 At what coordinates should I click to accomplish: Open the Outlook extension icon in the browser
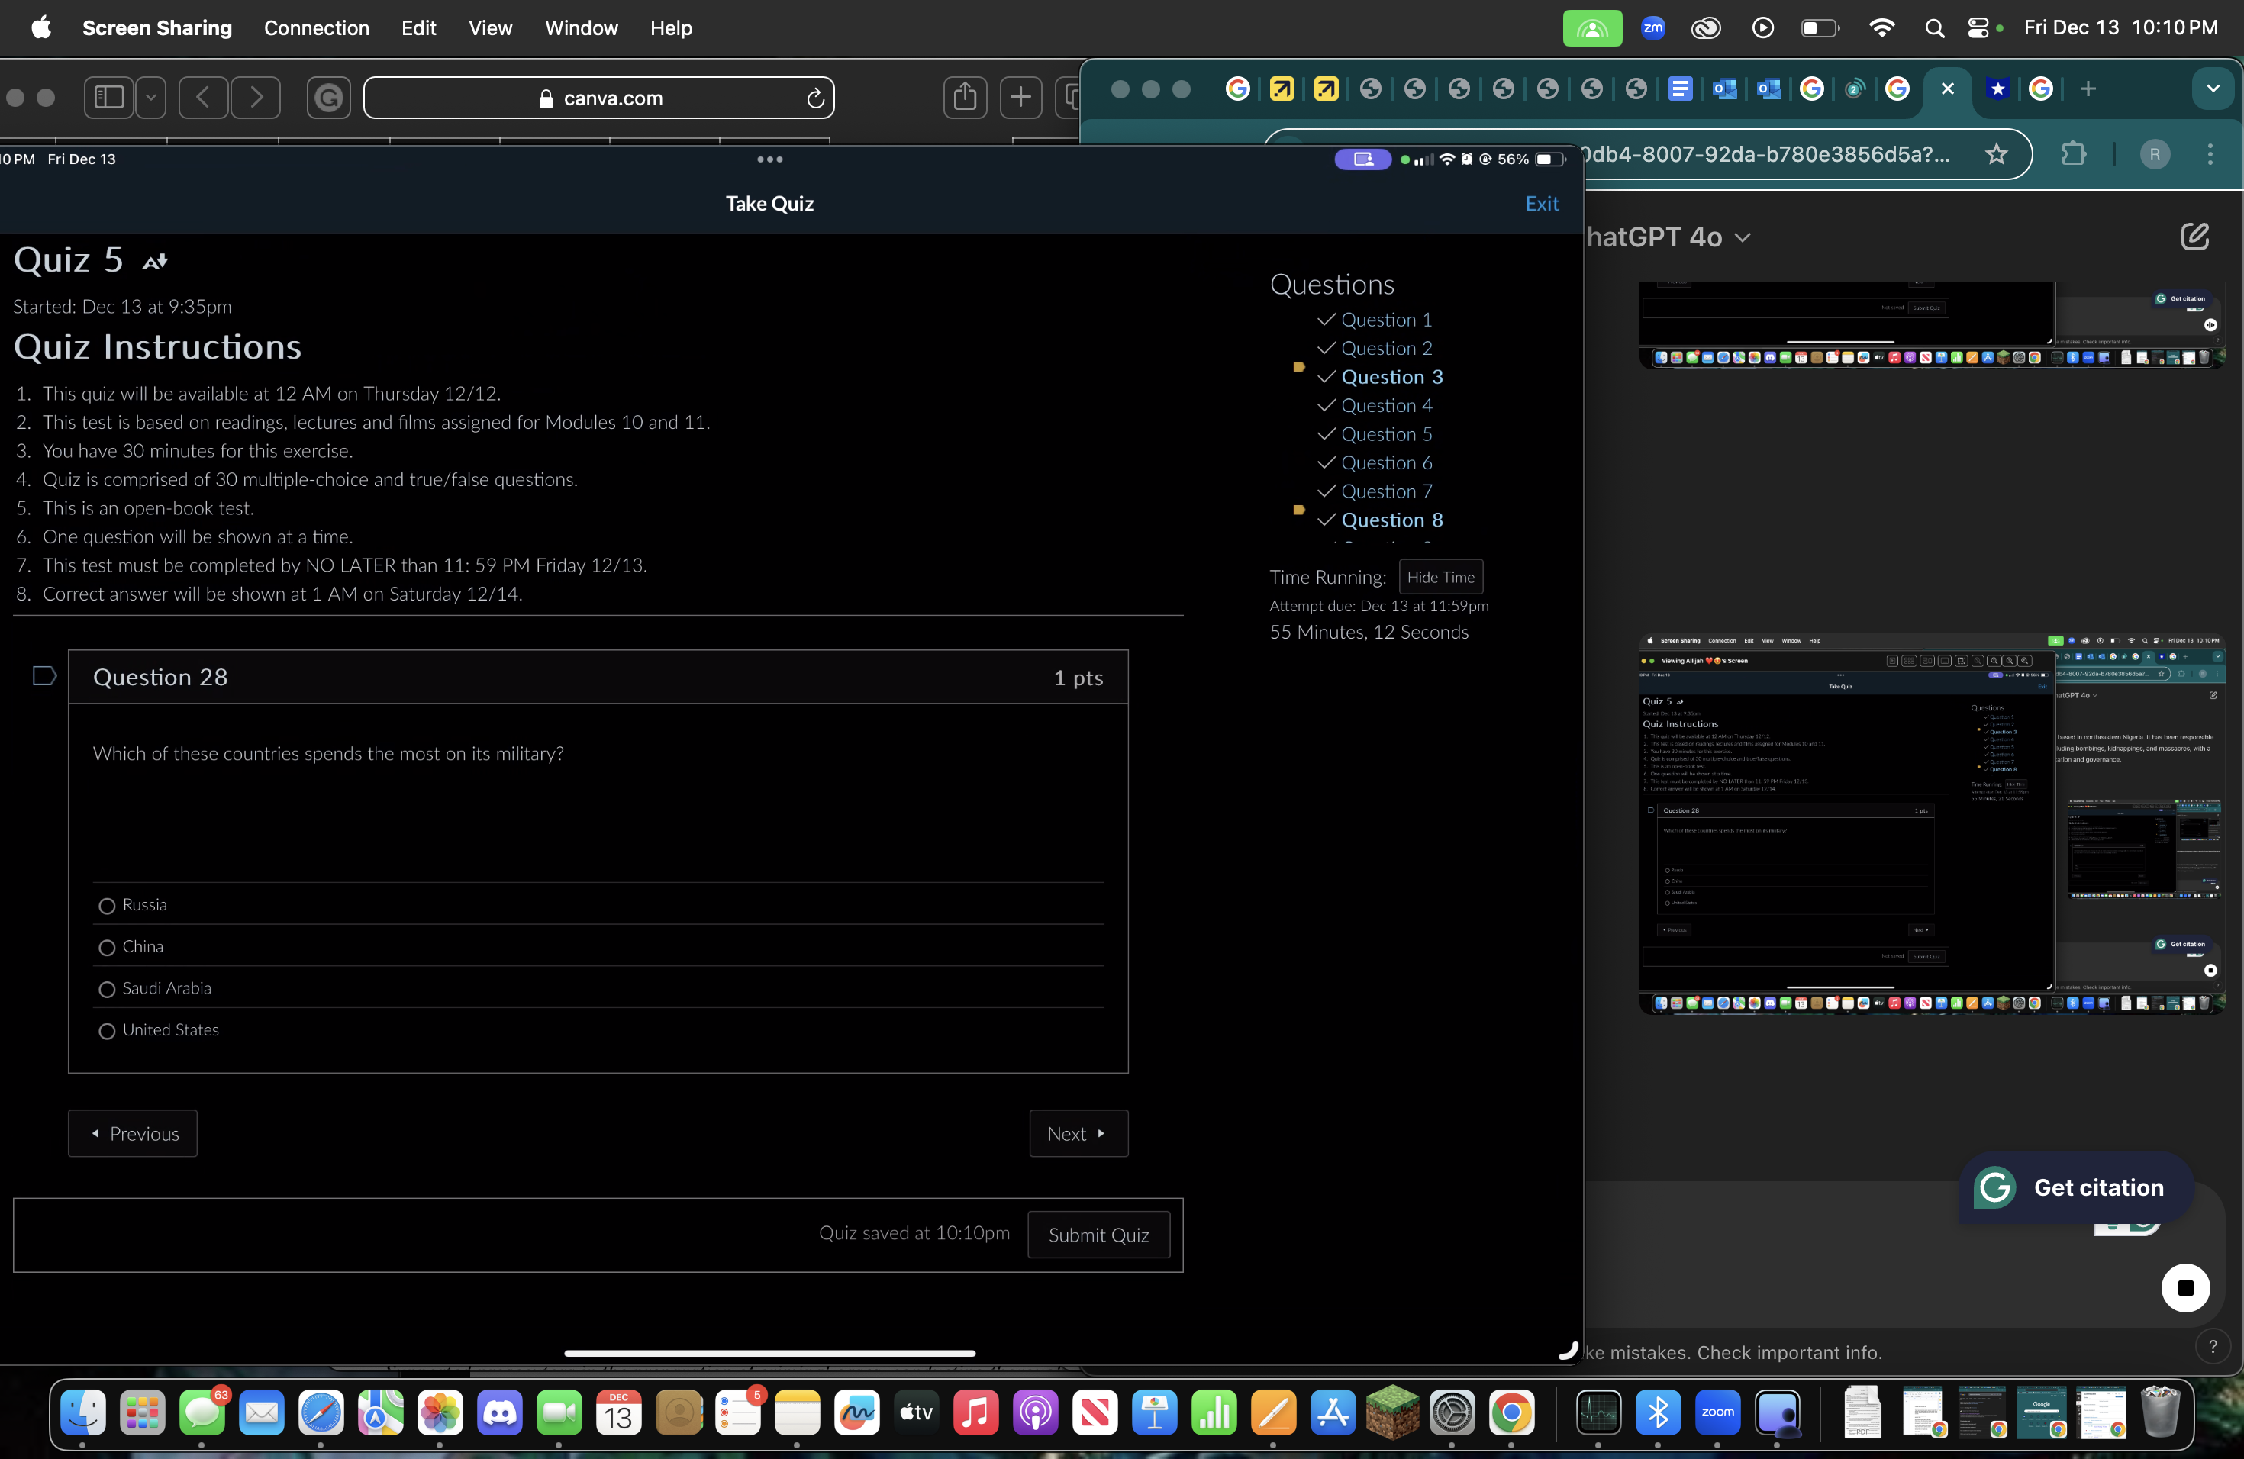click(x=1724, y=89)
